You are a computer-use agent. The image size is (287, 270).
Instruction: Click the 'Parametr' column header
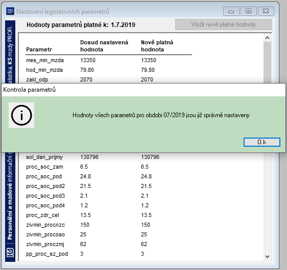coord(39,49)
